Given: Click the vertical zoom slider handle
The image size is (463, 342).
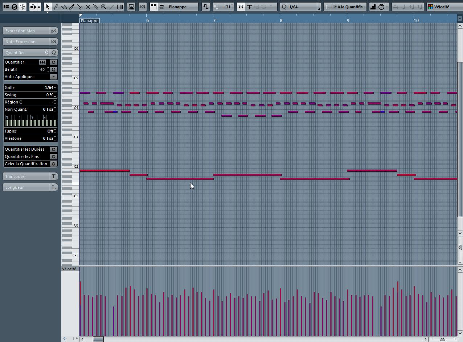Looking at the screenshot, I should (x=460, y=248).
